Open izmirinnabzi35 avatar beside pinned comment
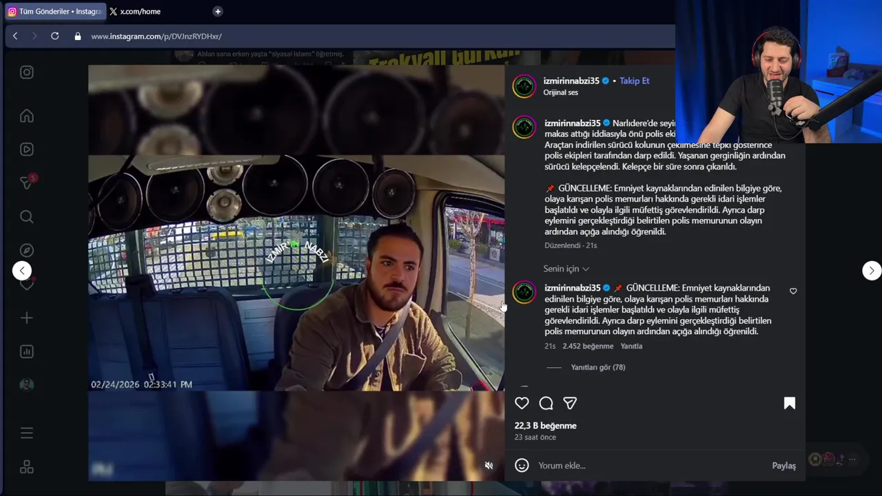Viewport: 882px width, 496px height. [x=524, y=292]
